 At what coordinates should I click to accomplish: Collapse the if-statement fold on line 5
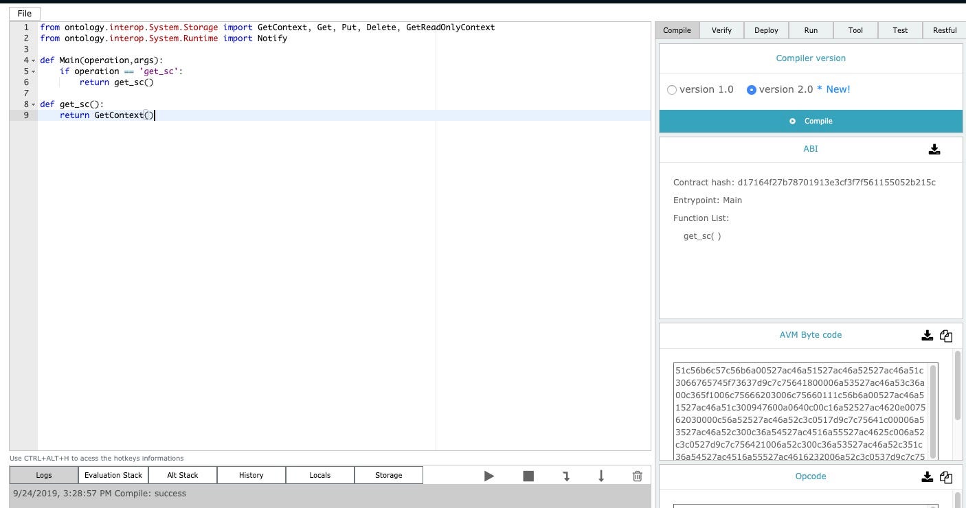coord(32,71)
